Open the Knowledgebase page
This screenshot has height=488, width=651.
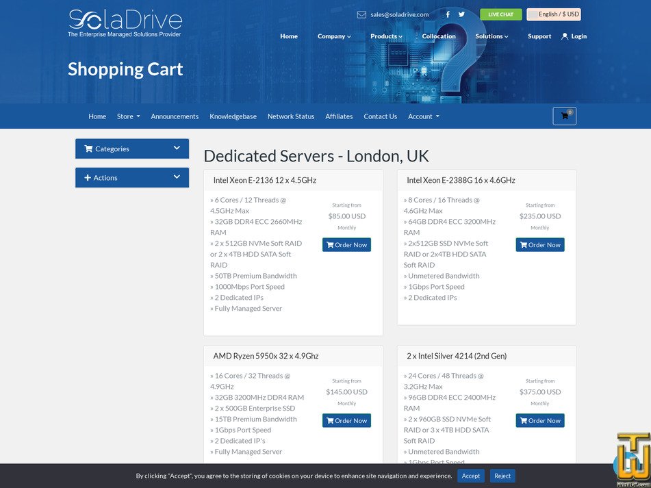tap(233, 116)
